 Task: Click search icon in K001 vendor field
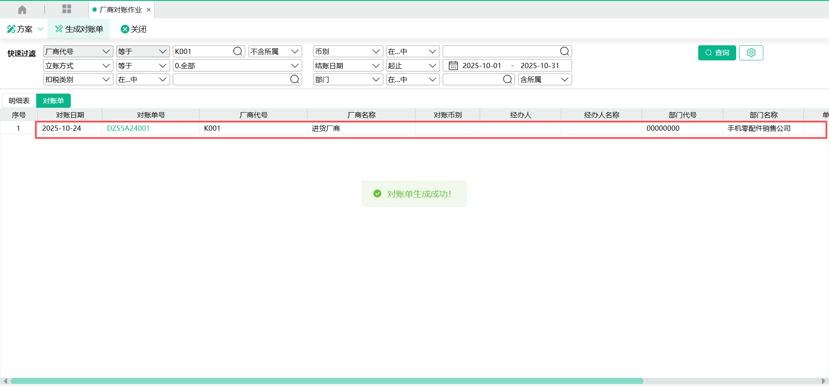click(x=237, y=51)
